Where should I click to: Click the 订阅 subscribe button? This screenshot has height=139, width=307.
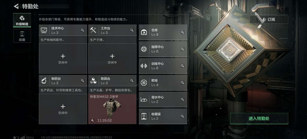269,19
